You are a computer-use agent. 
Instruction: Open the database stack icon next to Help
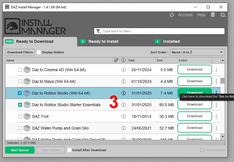(x=213, y=15)
